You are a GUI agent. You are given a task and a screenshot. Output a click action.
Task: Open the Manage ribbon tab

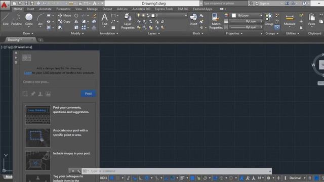(92, 9)
